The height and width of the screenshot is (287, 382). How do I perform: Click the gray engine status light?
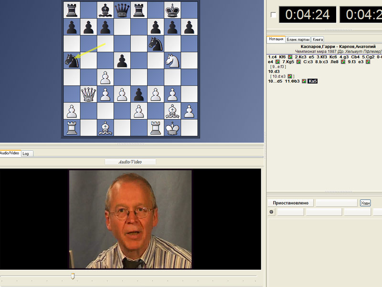[272, 212]
